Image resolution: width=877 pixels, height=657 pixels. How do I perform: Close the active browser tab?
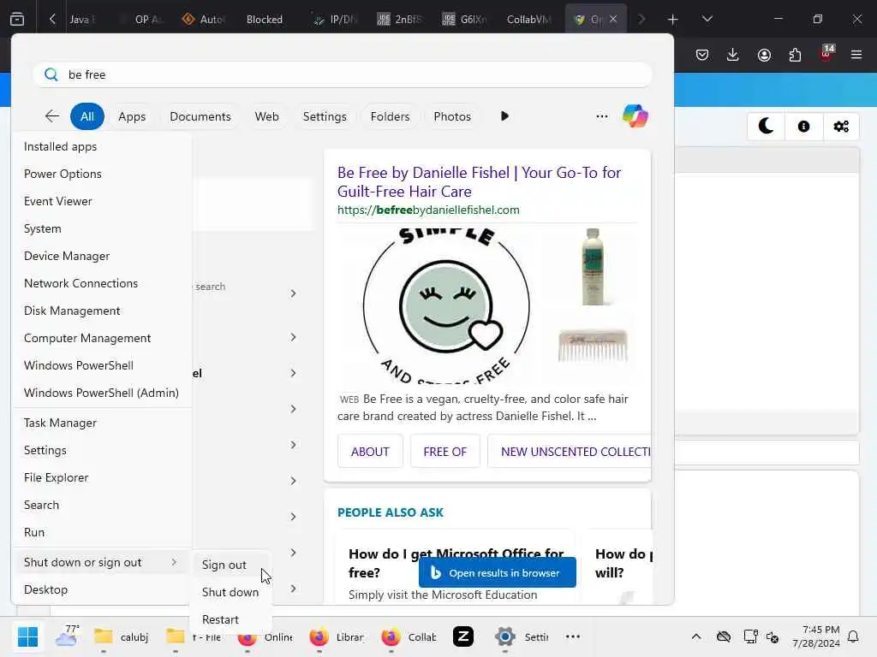click(613, 19)
